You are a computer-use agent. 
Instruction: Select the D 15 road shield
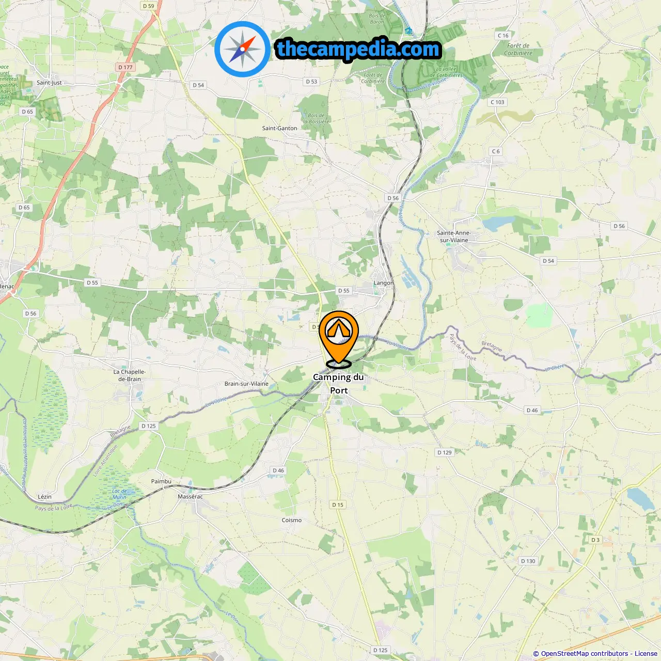coord(338,505)
